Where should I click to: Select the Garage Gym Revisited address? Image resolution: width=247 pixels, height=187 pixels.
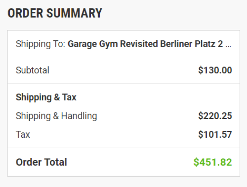click(150, 44)
